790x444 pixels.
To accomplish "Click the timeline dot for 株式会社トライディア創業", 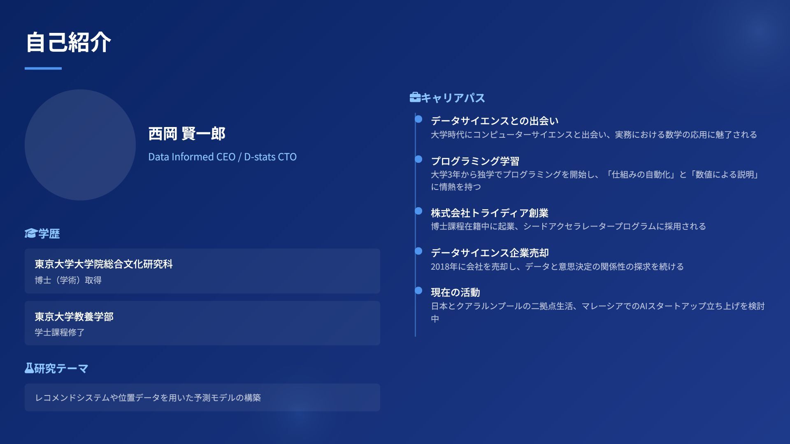I will point(418,211).
